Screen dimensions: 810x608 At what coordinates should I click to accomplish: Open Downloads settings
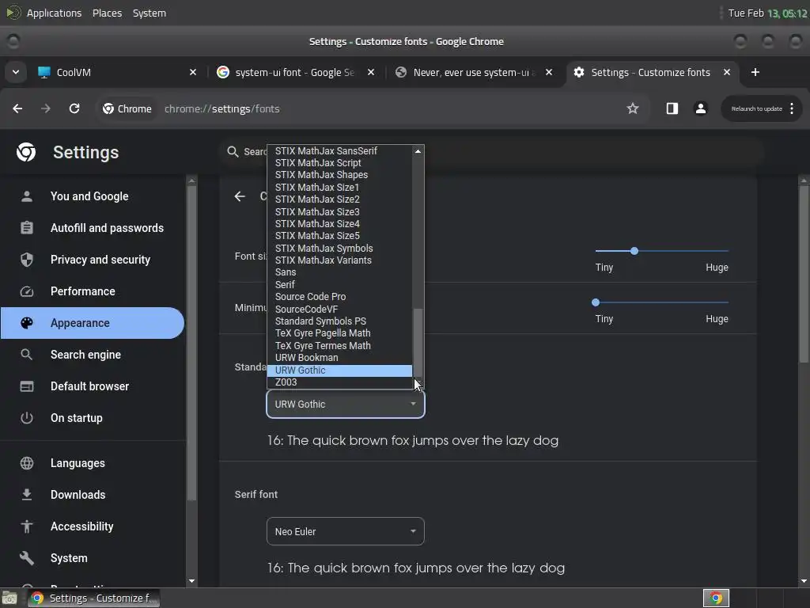[x=93, y=495]
